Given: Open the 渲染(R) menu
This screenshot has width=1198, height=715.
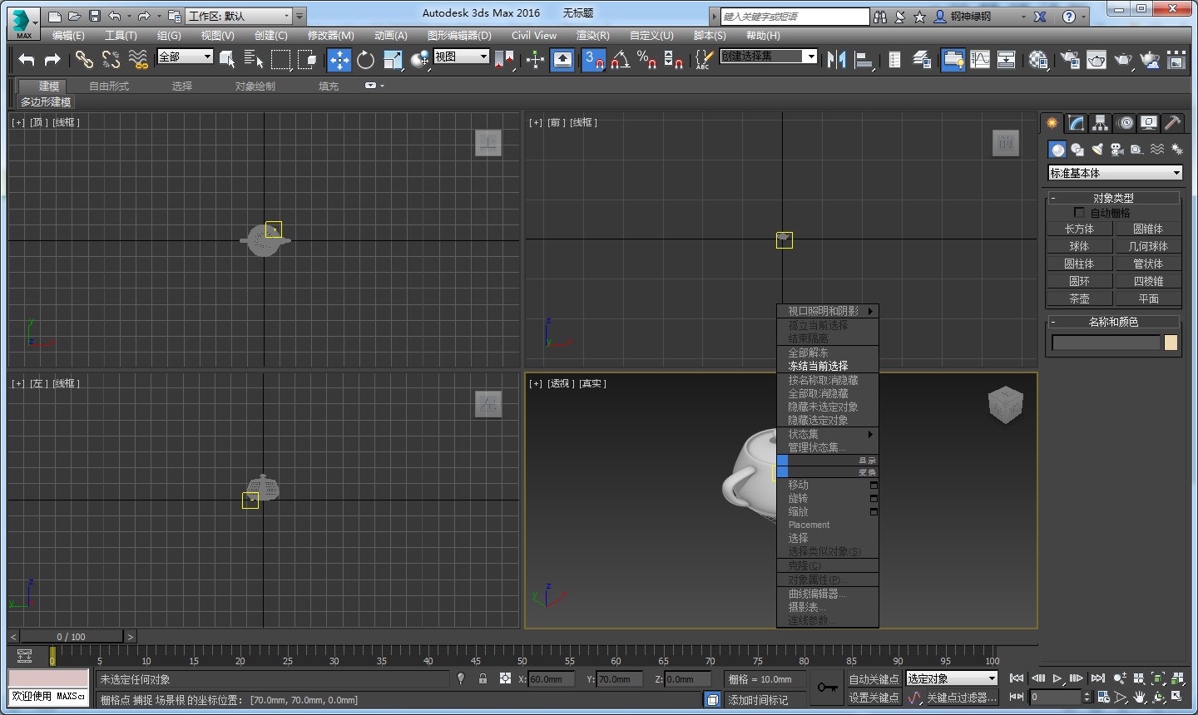Looking at the screenshot, I should click(x=592, y=36).
